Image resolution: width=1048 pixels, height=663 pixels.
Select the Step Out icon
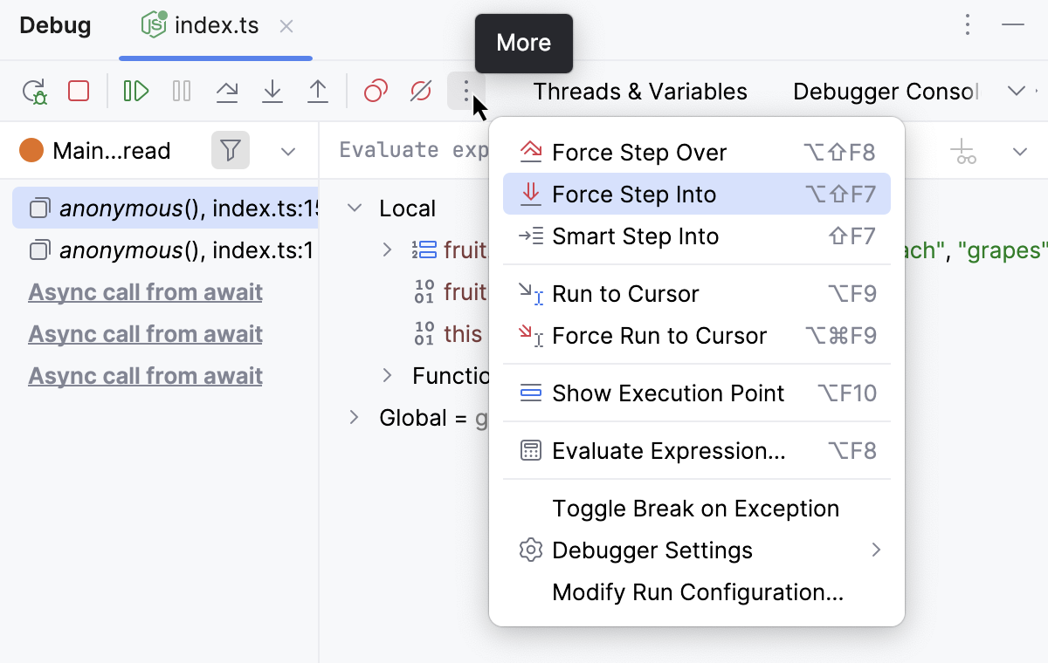click(317, 91)
